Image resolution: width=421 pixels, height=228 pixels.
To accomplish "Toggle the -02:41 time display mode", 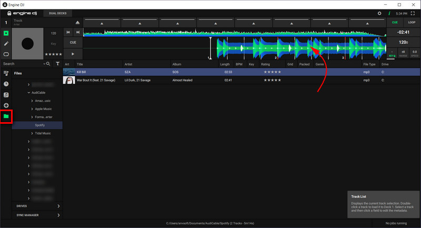I will (x=403, y=32).
